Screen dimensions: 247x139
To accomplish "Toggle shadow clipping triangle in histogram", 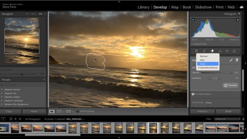I will [193, 20].
